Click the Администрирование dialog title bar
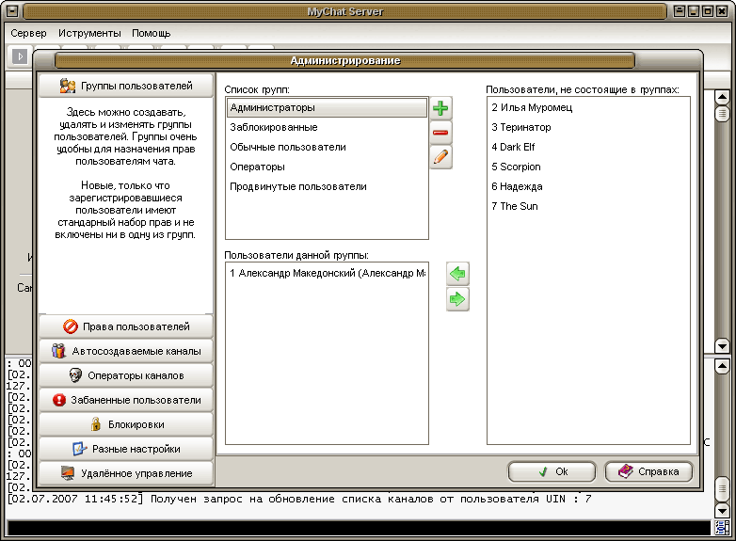This screenshot has width=736, height=541. pos(345,60)
